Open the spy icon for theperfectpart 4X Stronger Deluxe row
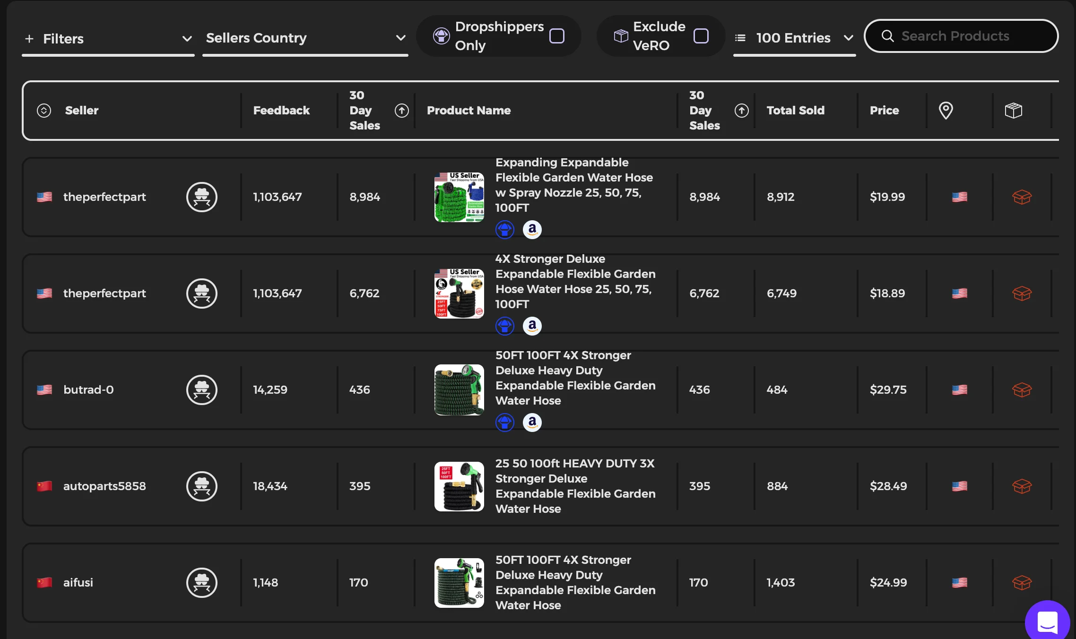This screenshot has height=639, width=1076. point(202,294)
